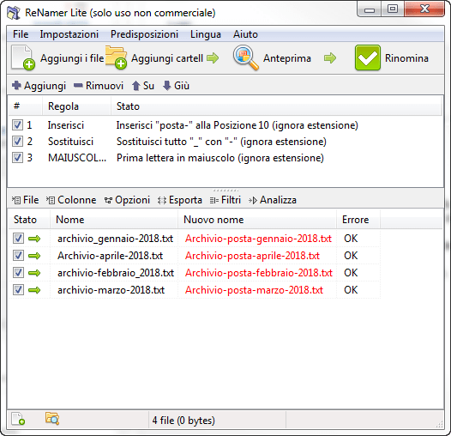The image size is (451, 436).
Task: Uncheck the archivio-febbraio_2018.txt file checkbox
Action: coord(18,273)
